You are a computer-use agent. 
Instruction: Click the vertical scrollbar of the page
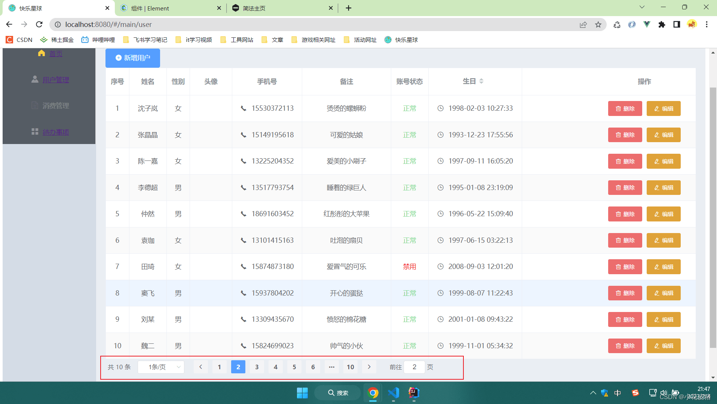(x=713, y=217)
